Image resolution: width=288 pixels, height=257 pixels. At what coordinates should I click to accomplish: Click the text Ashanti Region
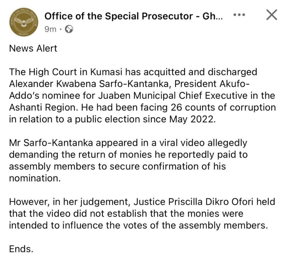[42, 107]
